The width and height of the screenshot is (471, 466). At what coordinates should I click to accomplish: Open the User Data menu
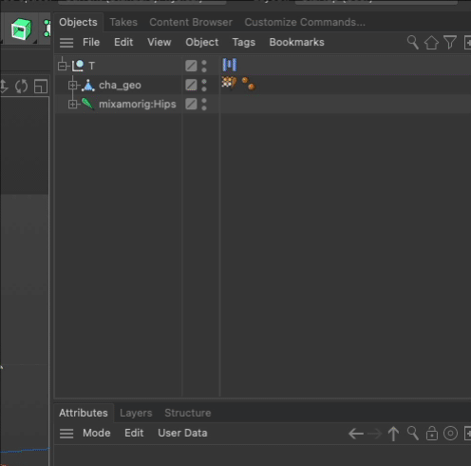pyautogui.click(x=182, y=433)
